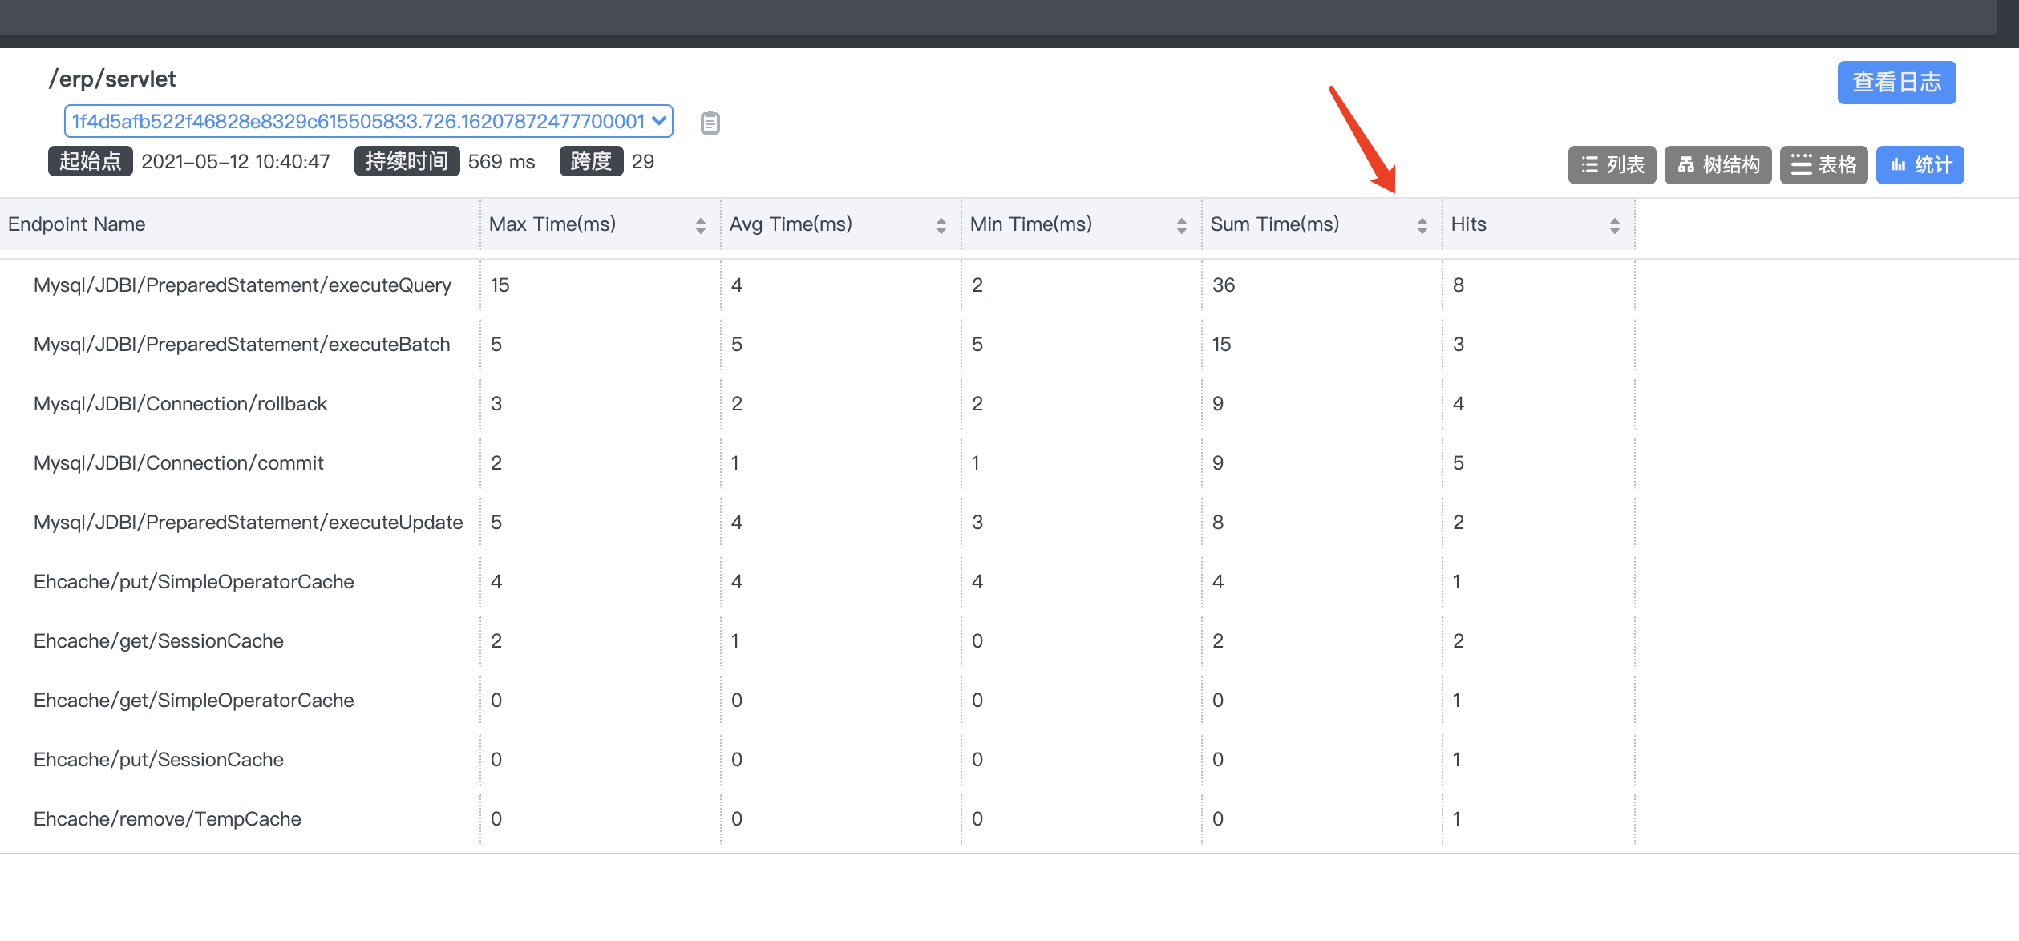Click the Ehcache/put/SimpleOperatorCache endpoint
This screenshot has width=2019, height=941.
193,582
